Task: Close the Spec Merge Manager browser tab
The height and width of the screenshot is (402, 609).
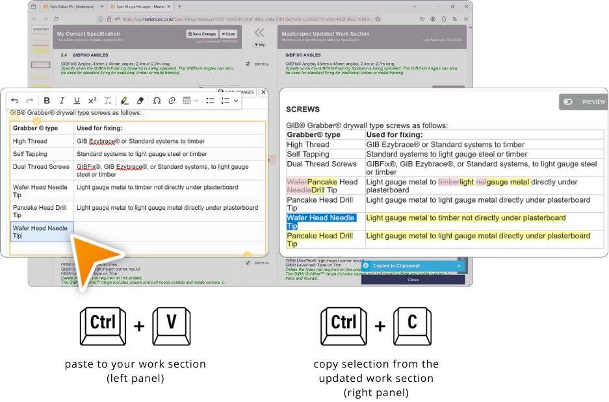Action: tap(169, 6)
